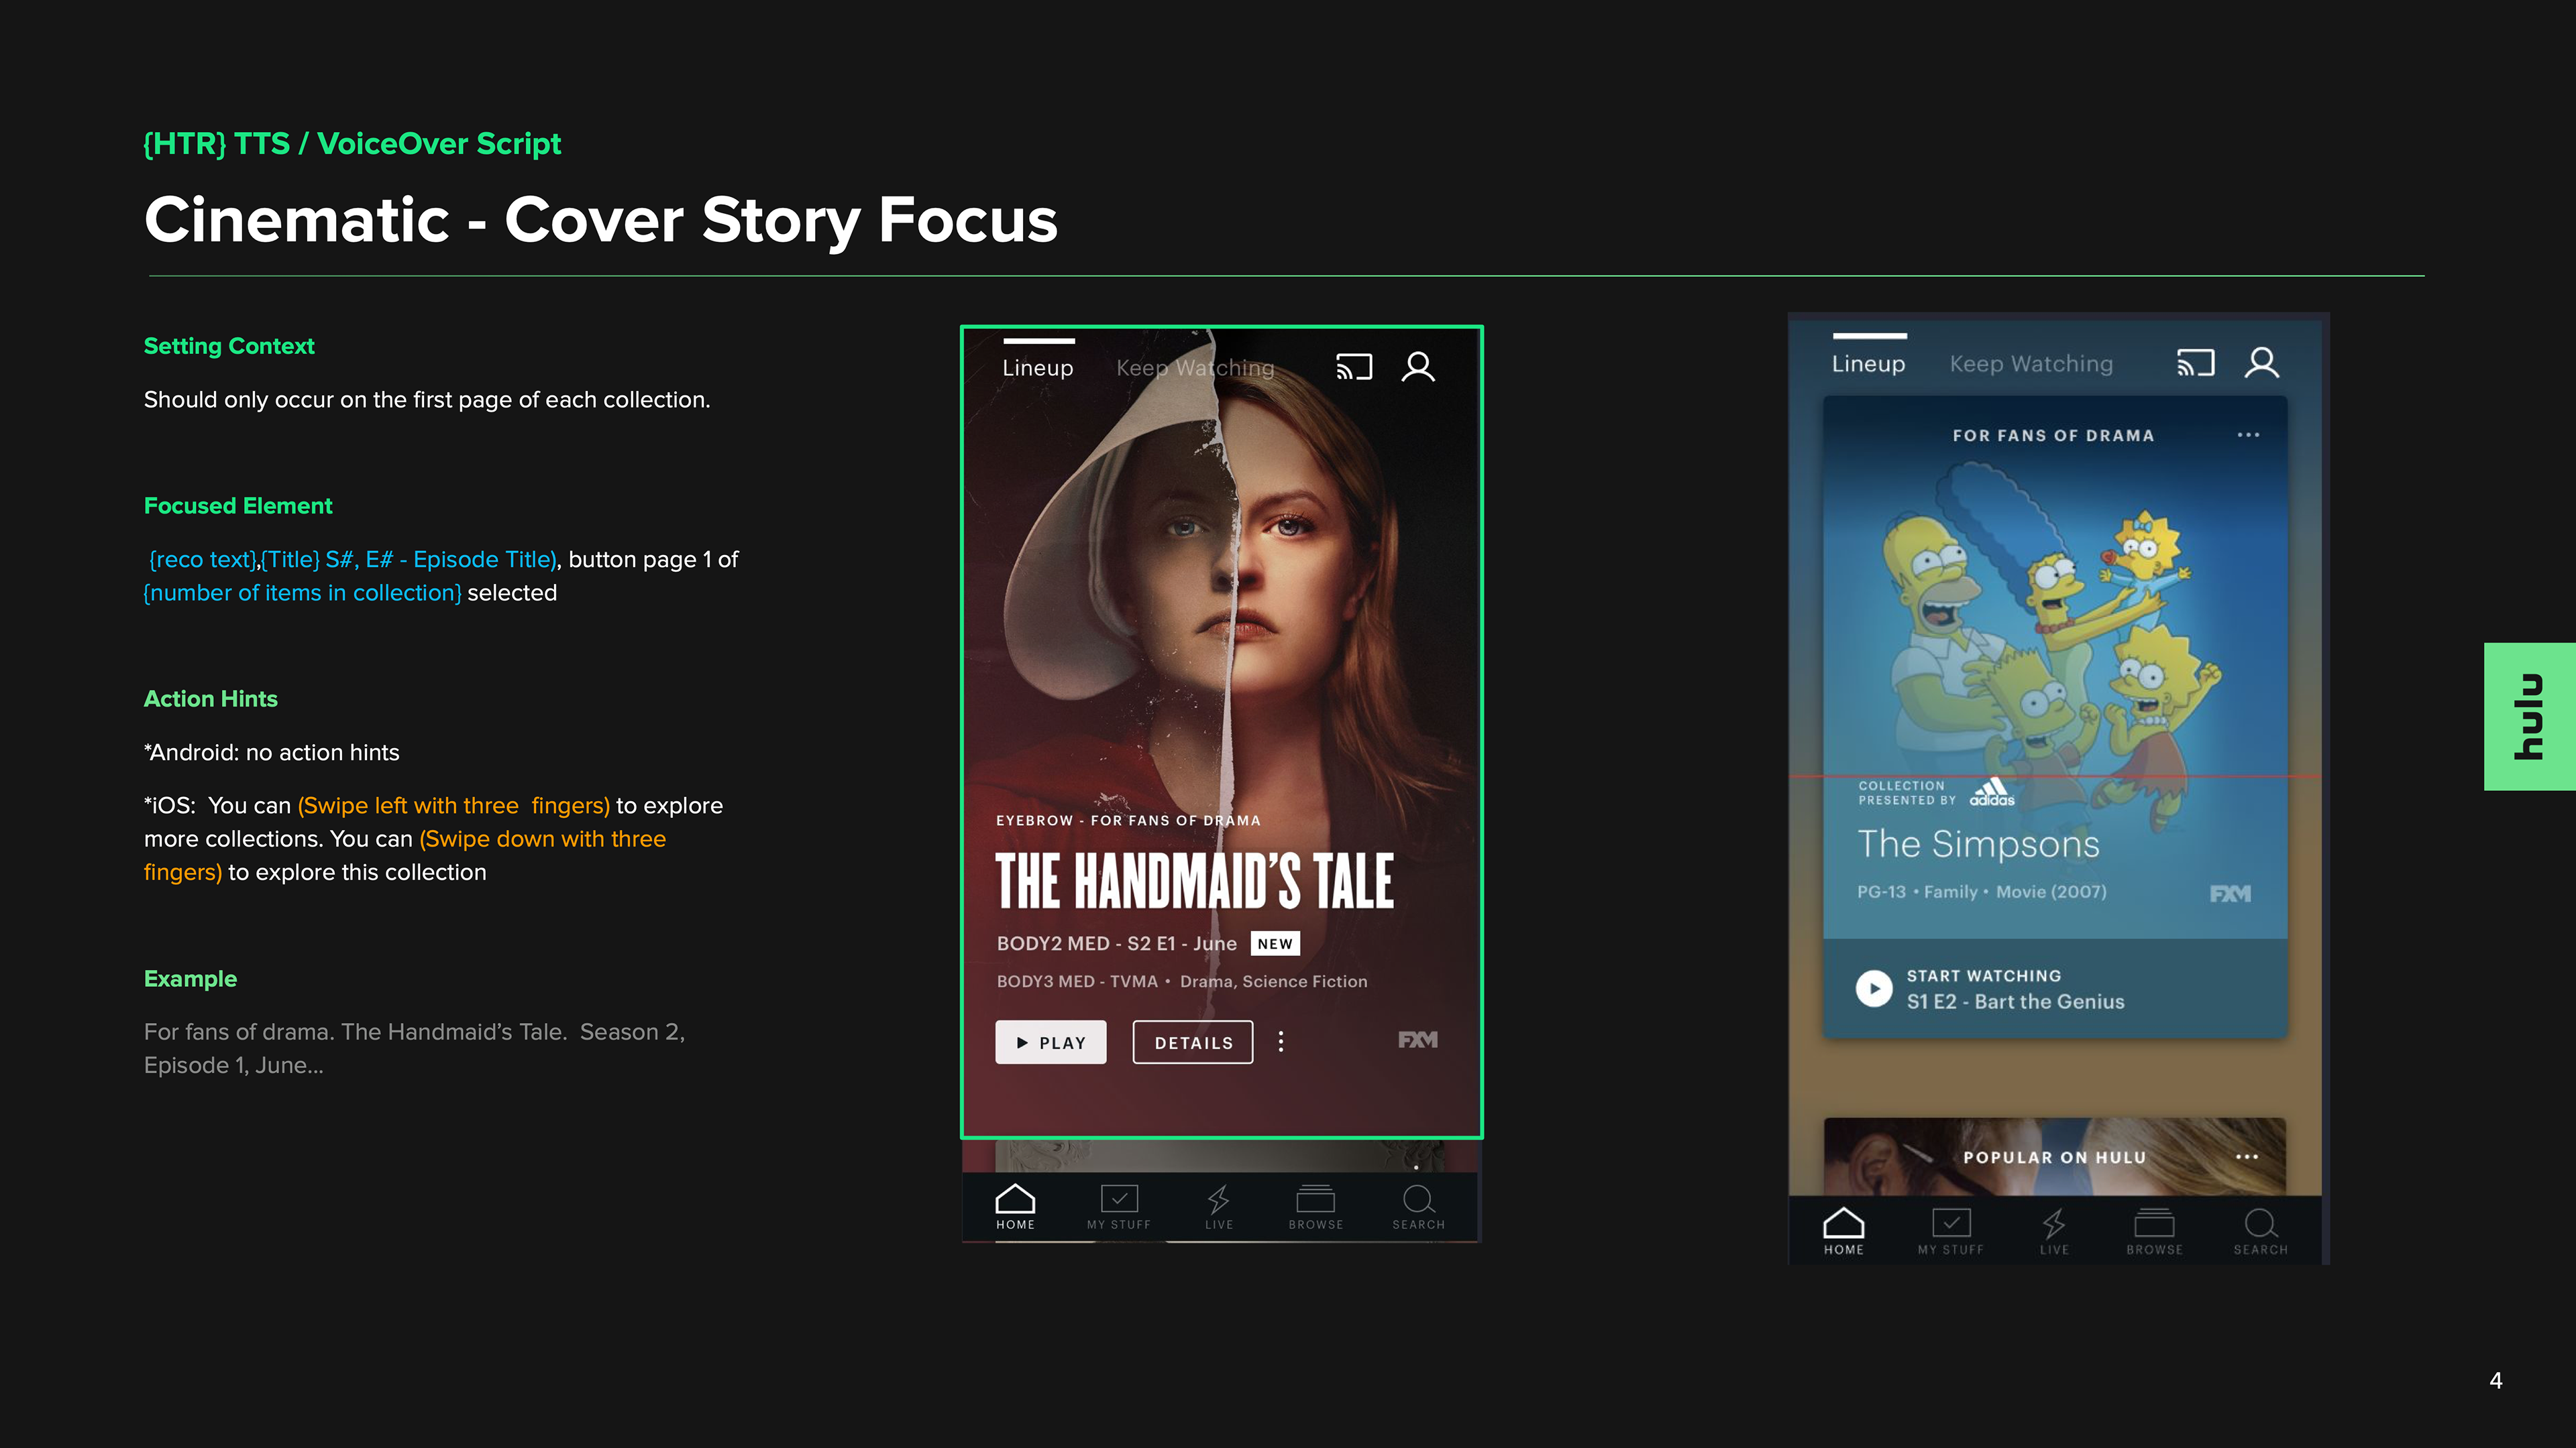This screenshot has height=1448, width=2576.
Task: Select the Lineup tab in right phone
Action: click(1868, 364)
